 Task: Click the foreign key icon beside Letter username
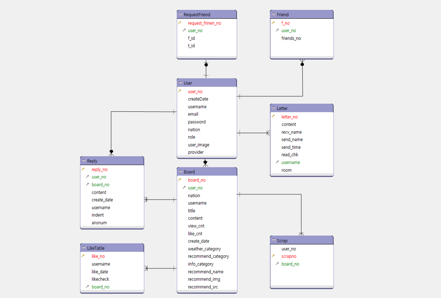(x=277, y=162)
